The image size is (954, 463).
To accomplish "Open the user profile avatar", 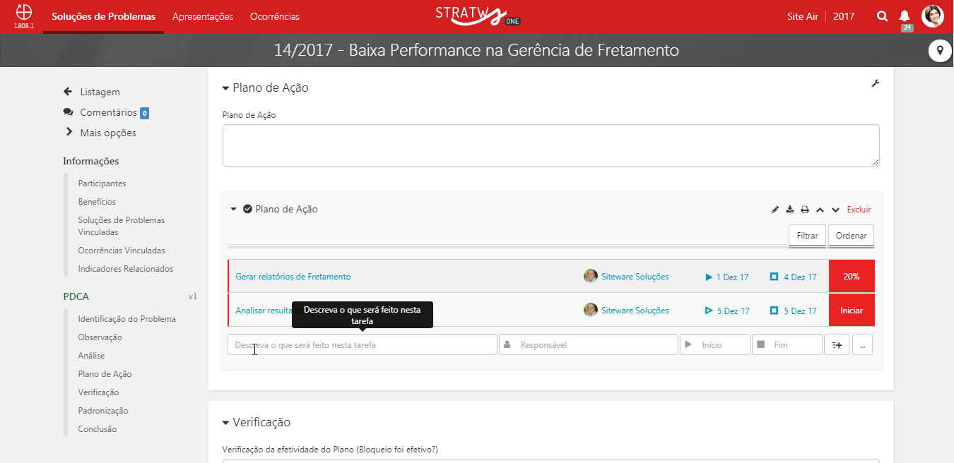I will click(x=933, y=16).
